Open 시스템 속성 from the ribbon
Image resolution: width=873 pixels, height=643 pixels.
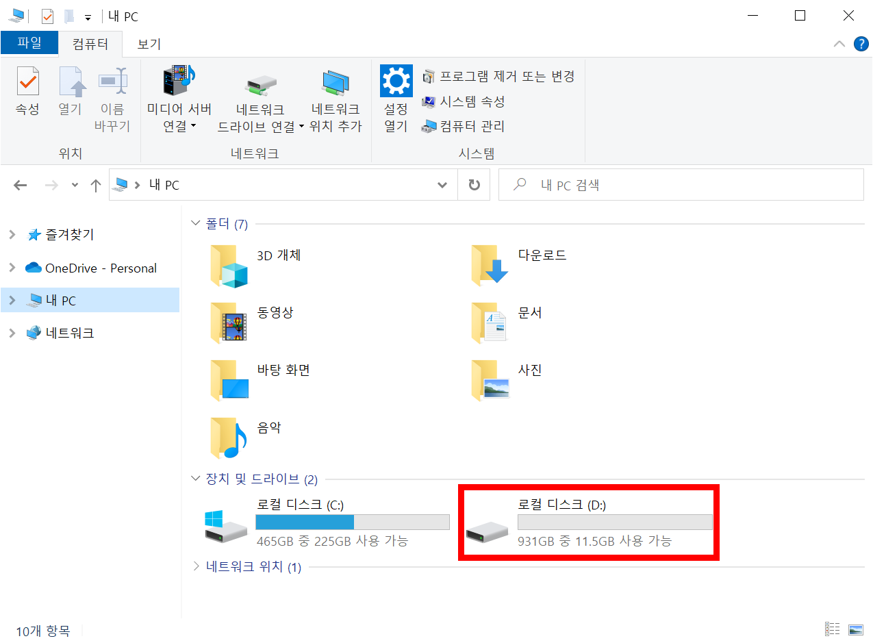[x=464, y=101]
